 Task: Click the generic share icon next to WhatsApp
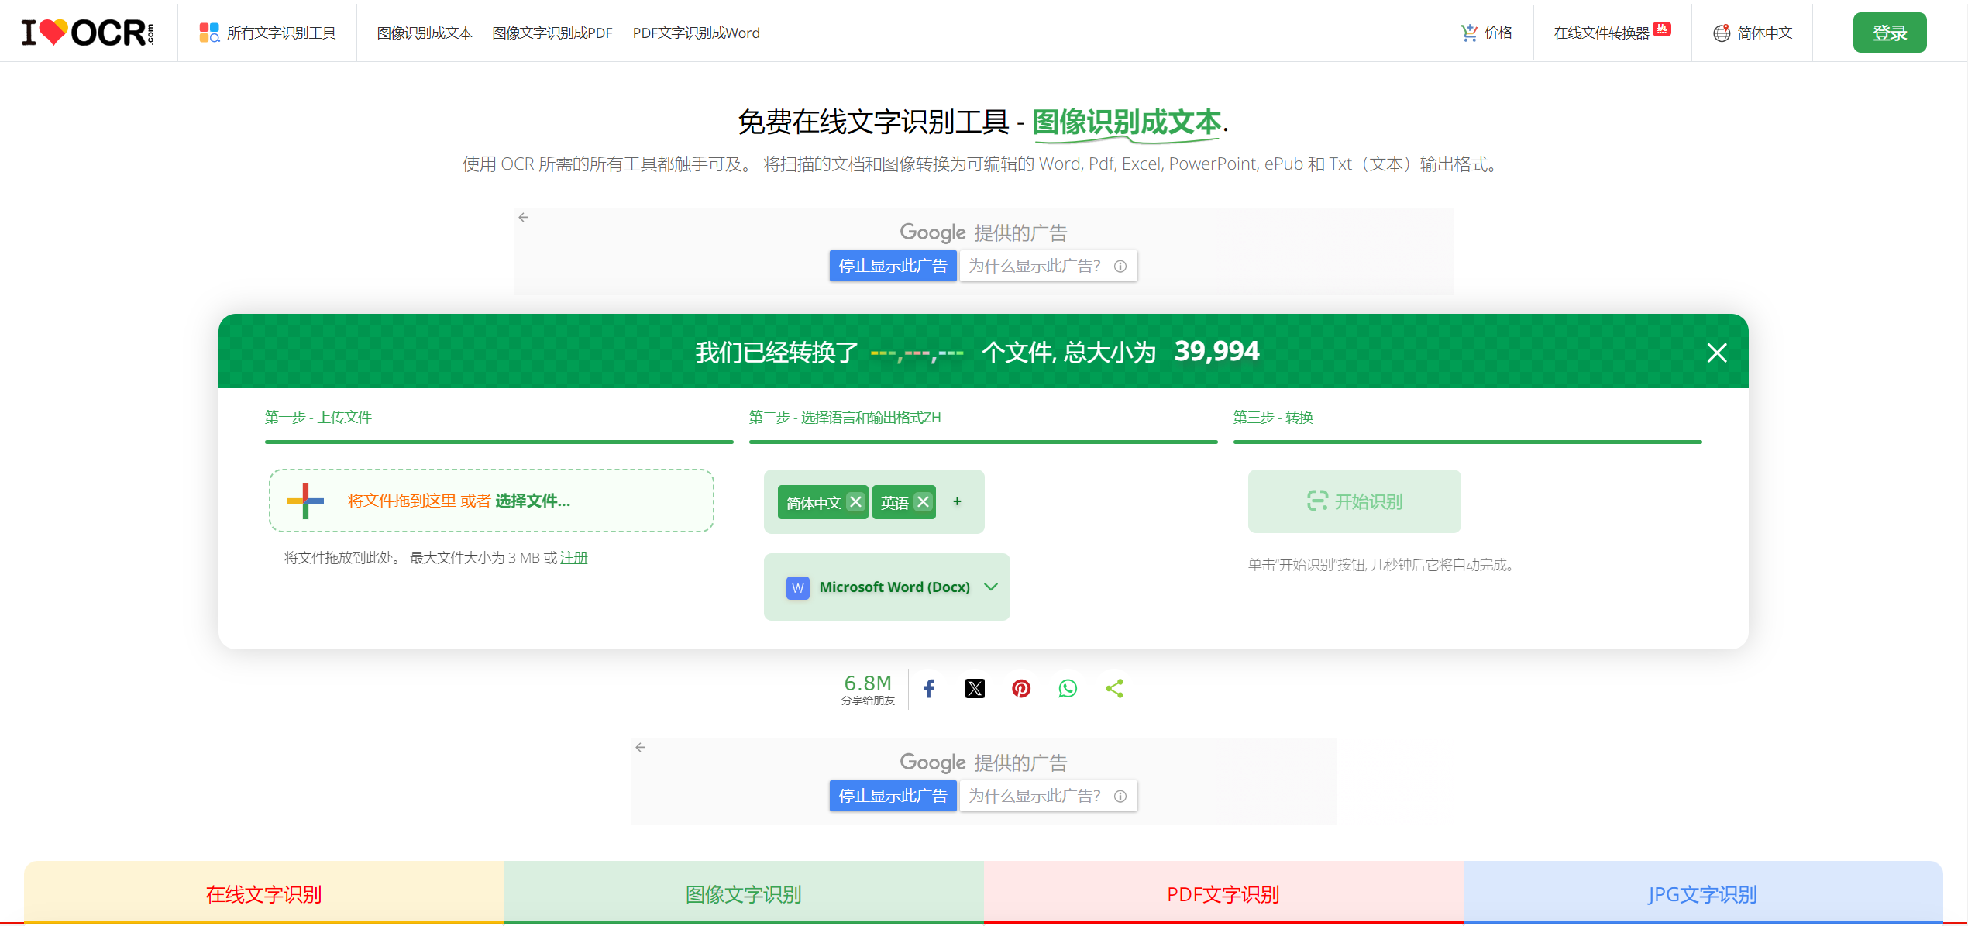pos(1114,688)
